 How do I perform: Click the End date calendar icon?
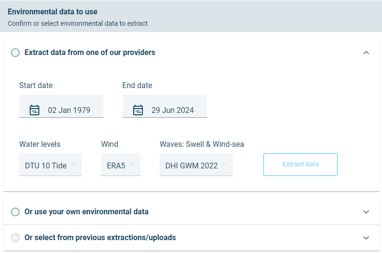tap(138, 110)
